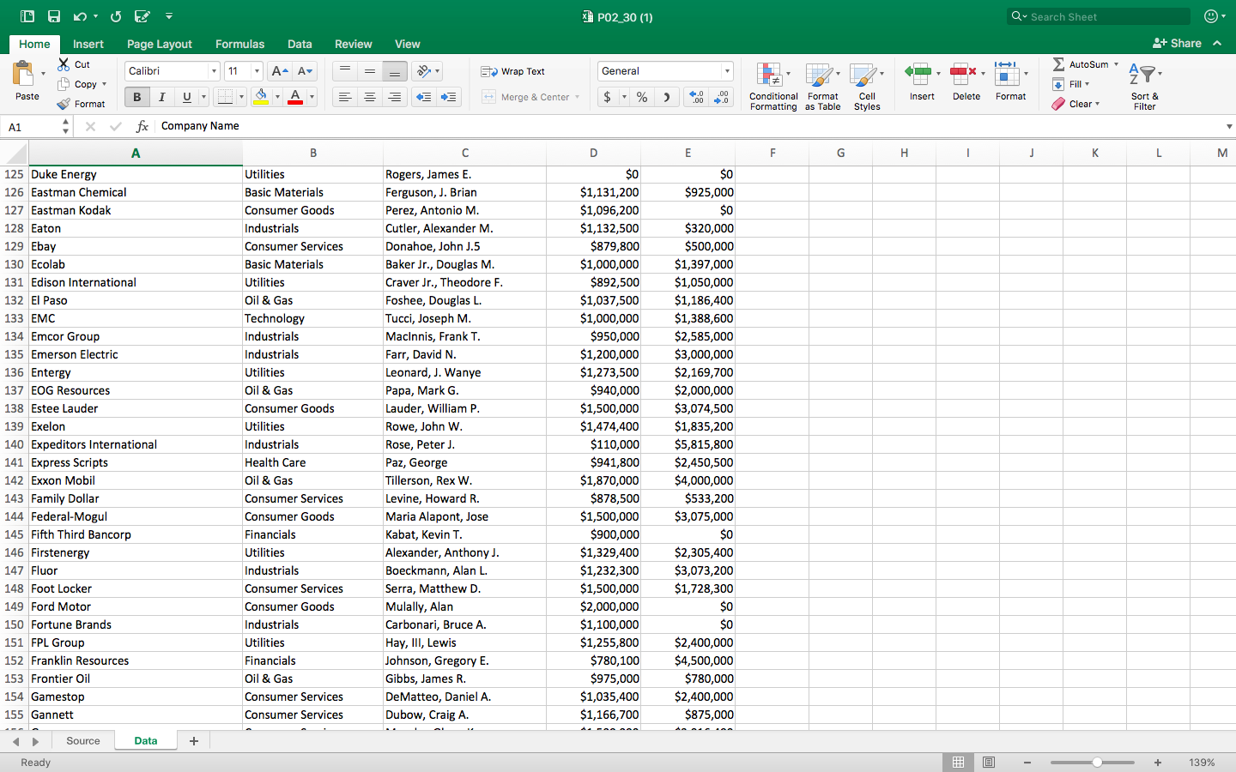
Task: Expand the General number format dropdown
Action: pos(727,71)
